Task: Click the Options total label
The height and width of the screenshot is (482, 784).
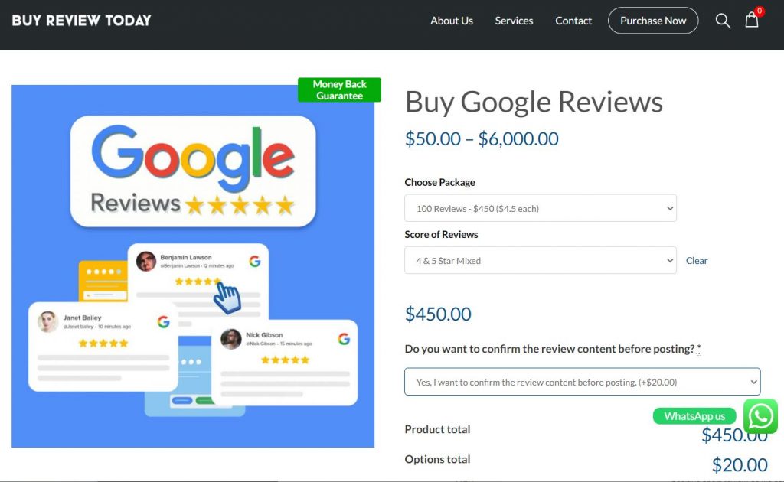Action: 437,459
